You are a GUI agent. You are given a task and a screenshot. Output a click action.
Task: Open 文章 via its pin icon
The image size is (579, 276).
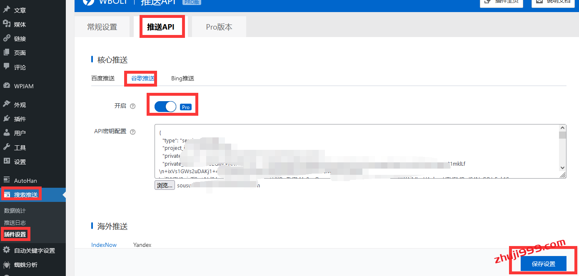tap(7, 10)
